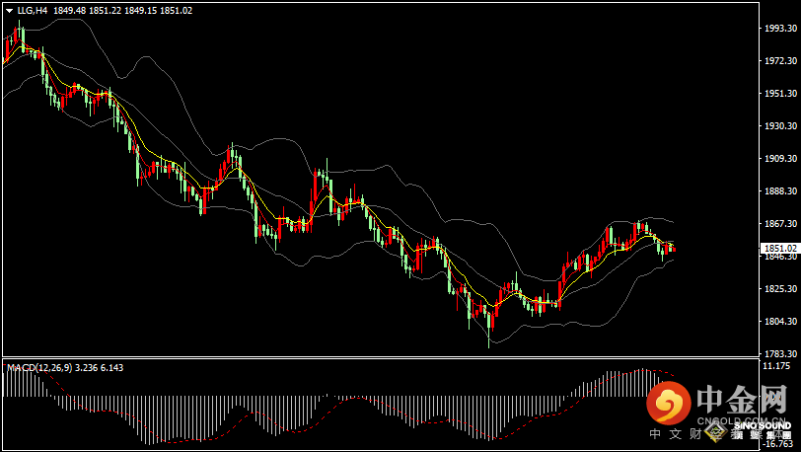
Task: Select the 1804.30 price axis label
Action: point(779,322)
